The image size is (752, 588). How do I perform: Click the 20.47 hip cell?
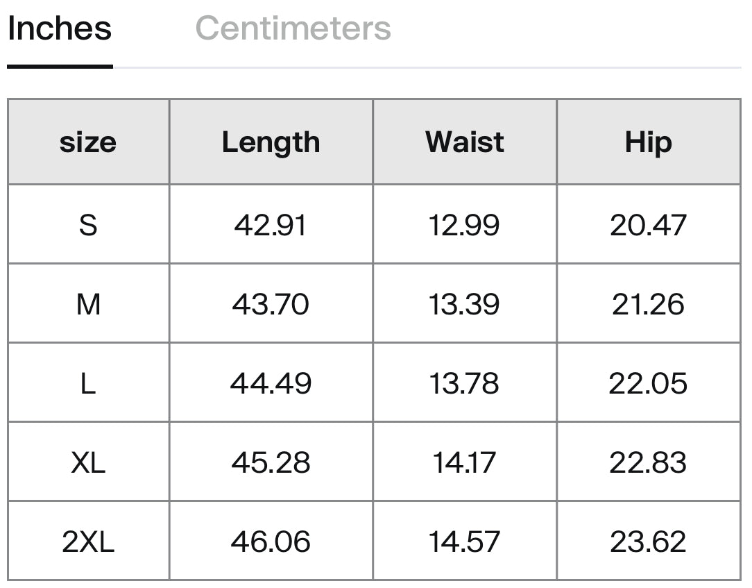tap(649, 225)
